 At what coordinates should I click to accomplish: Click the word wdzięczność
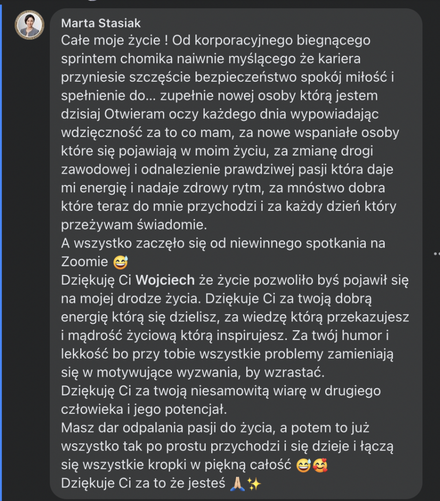point(102,133)
